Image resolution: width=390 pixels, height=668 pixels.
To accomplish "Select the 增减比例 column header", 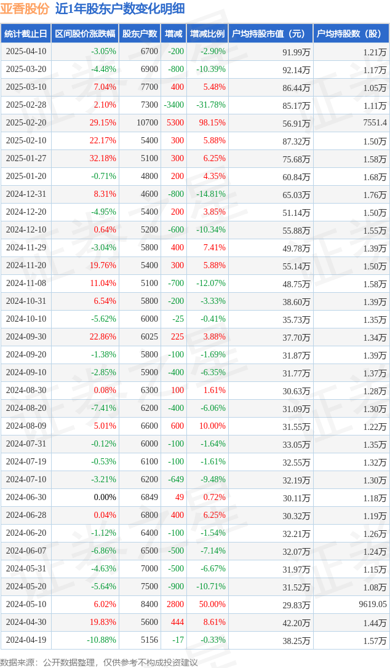I will tap(207, 34).
